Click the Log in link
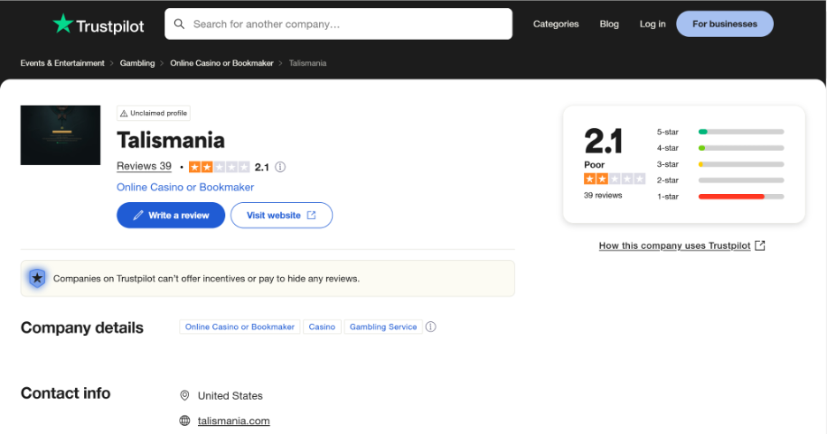This screenshot has height=434, width=827. pos(652,24)
